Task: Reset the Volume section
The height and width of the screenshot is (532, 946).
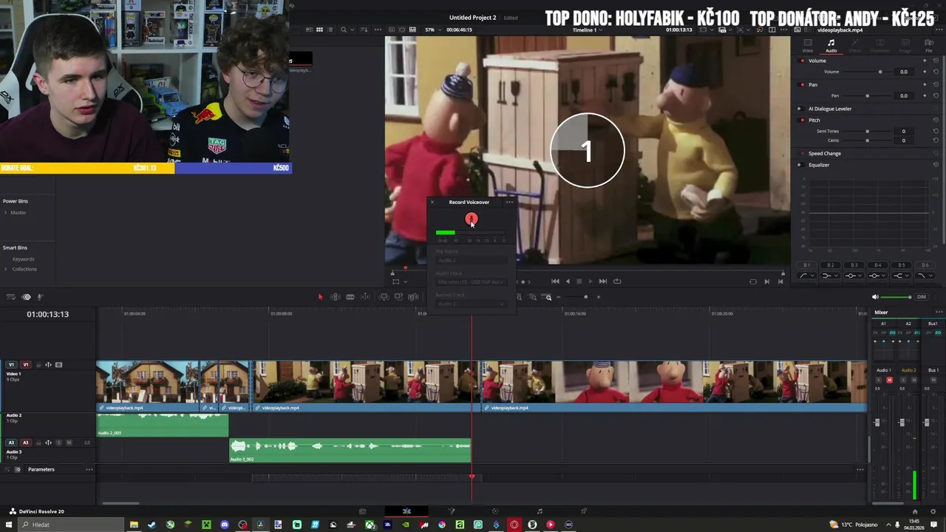Action: point(936,61)
